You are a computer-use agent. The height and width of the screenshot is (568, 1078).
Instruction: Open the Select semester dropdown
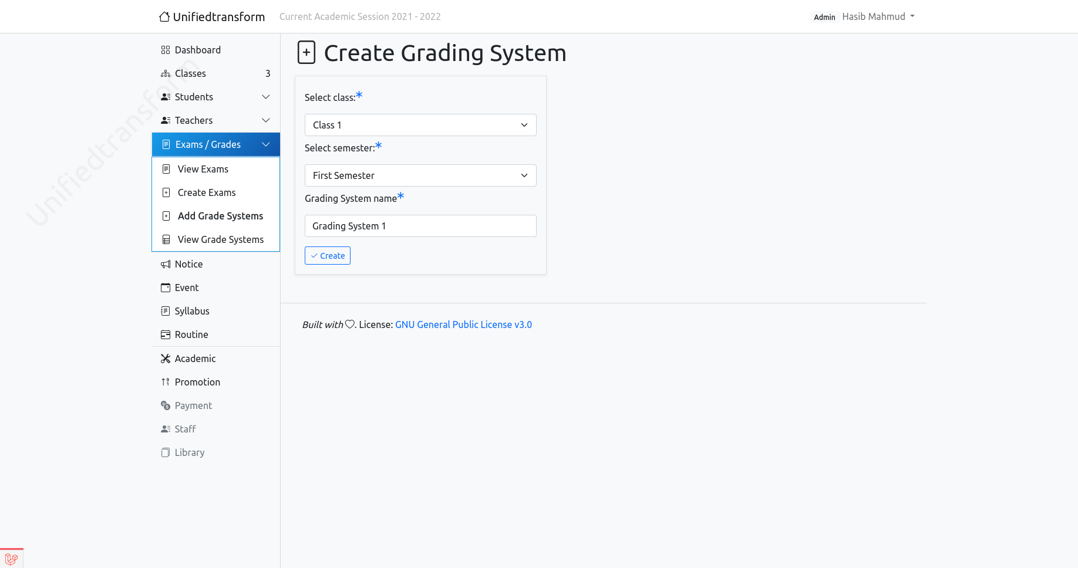(420, 175)
